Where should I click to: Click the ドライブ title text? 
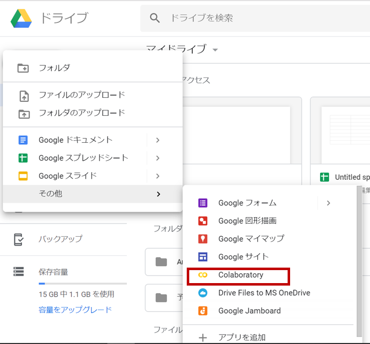(64, 18)
